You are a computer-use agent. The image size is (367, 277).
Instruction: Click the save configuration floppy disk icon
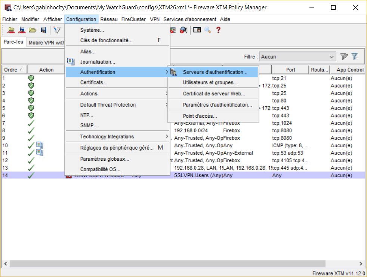43,30
